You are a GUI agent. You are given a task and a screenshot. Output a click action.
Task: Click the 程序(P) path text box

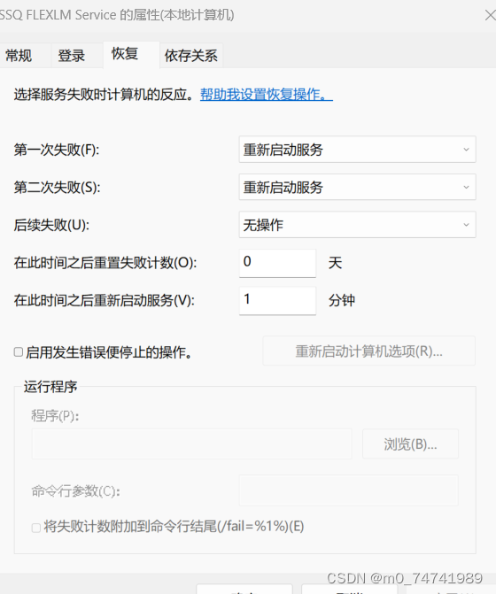(x=191, y=444)
